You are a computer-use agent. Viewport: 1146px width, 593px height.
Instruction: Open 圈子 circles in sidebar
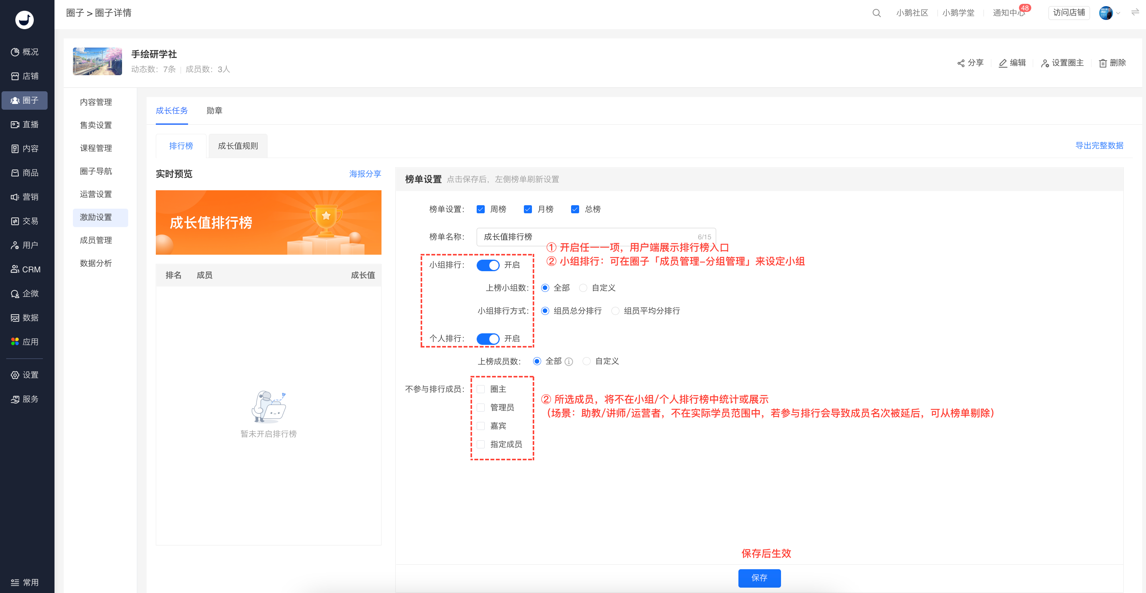point(25,100)
